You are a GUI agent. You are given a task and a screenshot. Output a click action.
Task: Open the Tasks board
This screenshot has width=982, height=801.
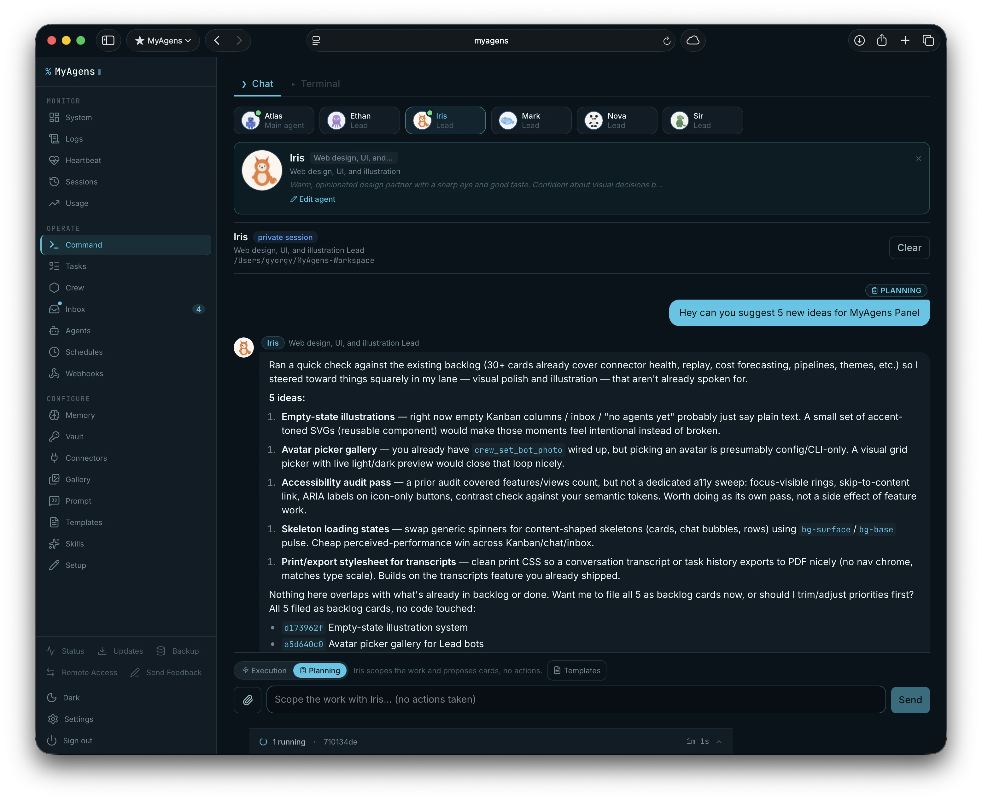point(126,266)
